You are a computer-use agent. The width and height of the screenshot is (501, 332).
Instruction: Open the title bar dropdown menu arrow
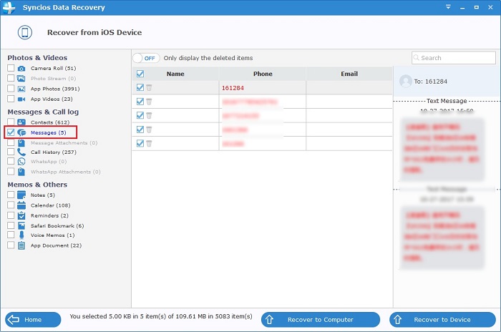[x=448, y=6]
